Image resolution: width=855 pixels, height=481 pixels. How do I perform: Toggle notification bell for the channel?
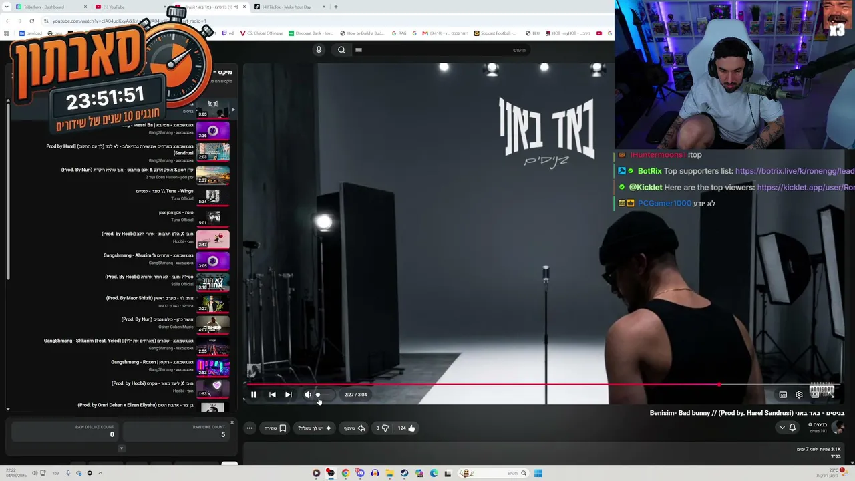(793, 428)
